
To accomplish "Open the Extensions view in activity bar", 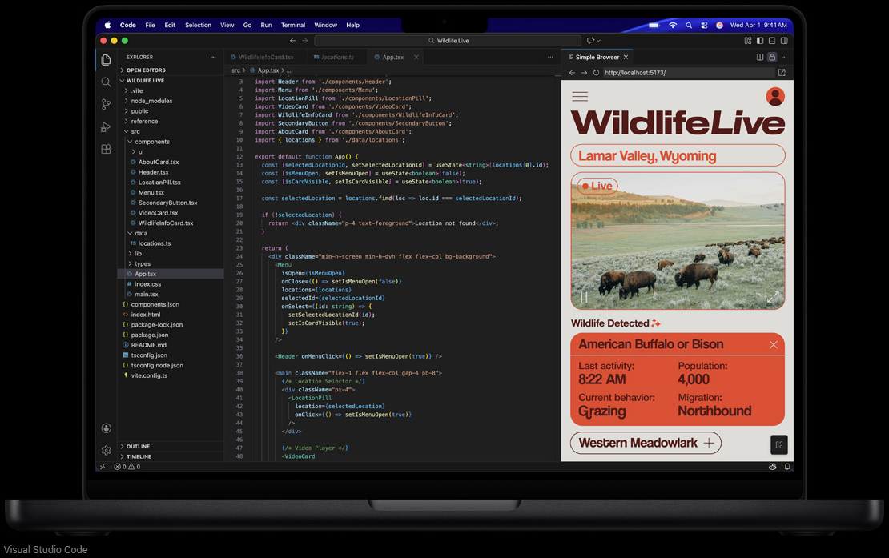I will [106, 150].
